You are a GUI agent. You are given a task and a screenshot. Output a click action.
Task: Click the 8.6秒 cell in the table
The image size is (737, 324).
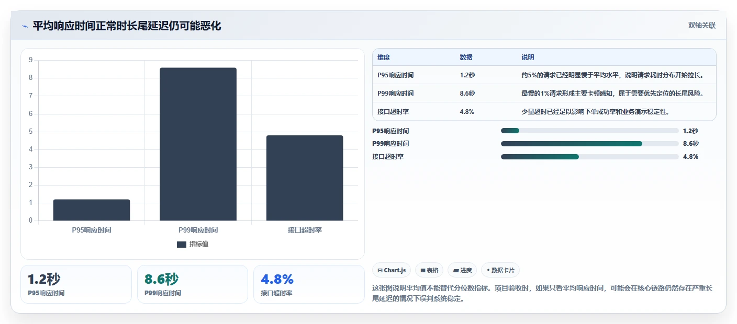click(467, 94)
